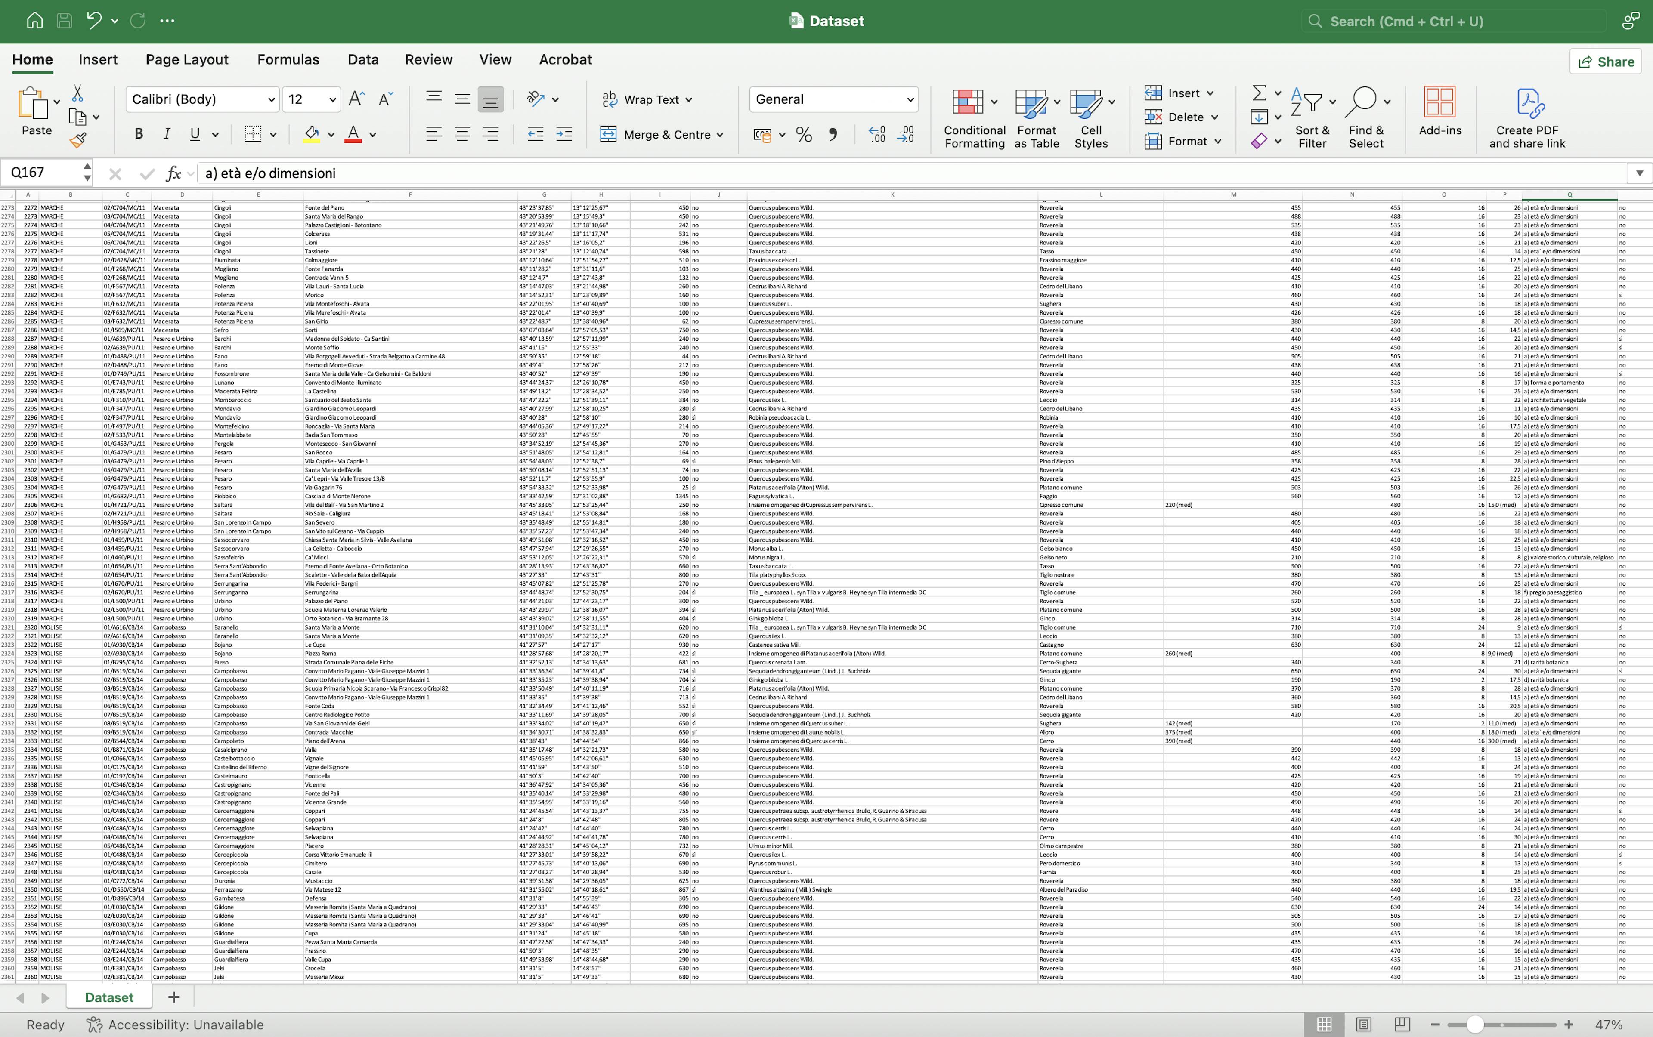The height and width of the screenshot is (1037, 1653).
Task: Toggle italic formatting
Action: tap(167, 134)
